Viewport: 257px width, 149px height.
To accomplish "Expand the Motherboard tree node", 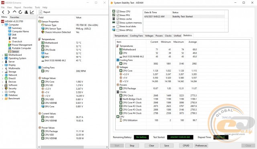I will [x=2, y=55].
